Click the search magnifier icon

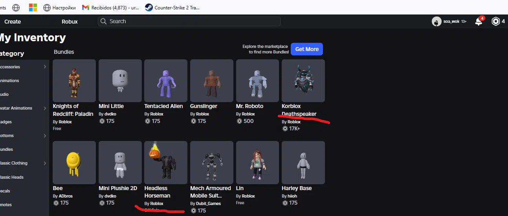pos(104,21)
